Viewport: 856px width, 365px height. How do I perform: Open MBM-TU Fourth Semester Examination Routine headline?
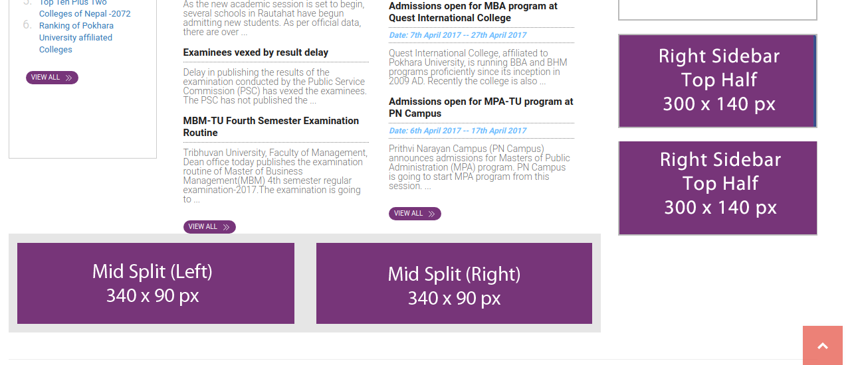(270, 127)
